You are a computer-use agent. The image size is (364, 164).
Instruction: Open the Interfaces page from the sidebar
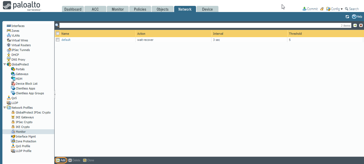point(17,26)
